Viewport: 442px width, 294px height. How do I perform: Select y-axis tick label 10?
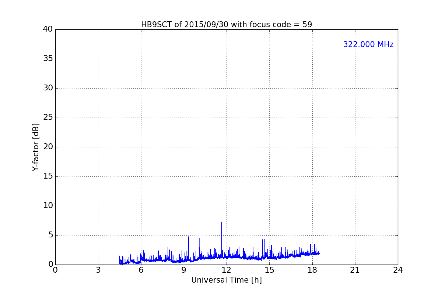click(48, 206)
